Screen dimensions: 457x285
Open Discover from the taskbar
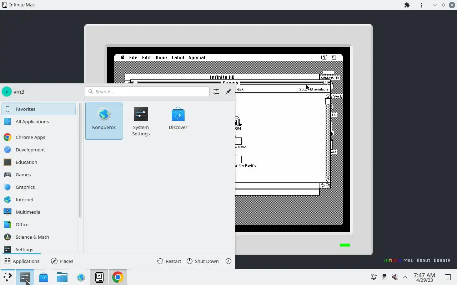(44, 277)
